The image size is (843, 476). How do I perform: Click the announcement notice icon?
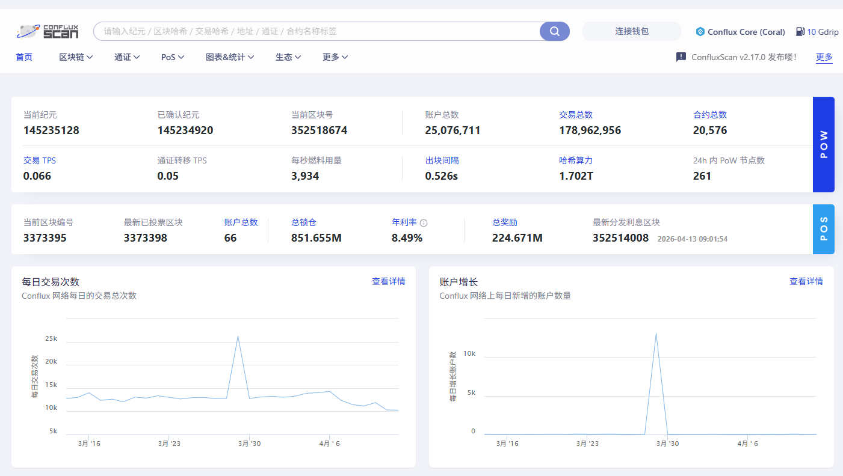(681, 57)
